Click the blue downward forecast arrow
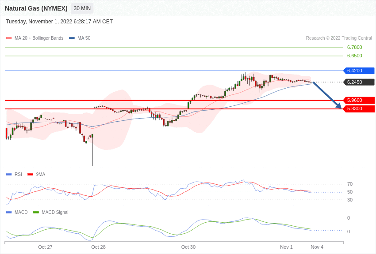Image resolution: width=376 pixels, height=254 pixels. point(327,95)
